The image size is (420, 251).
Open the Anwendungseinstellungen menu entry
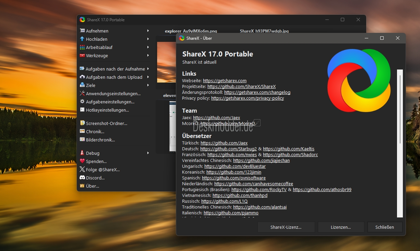[113, 93]
